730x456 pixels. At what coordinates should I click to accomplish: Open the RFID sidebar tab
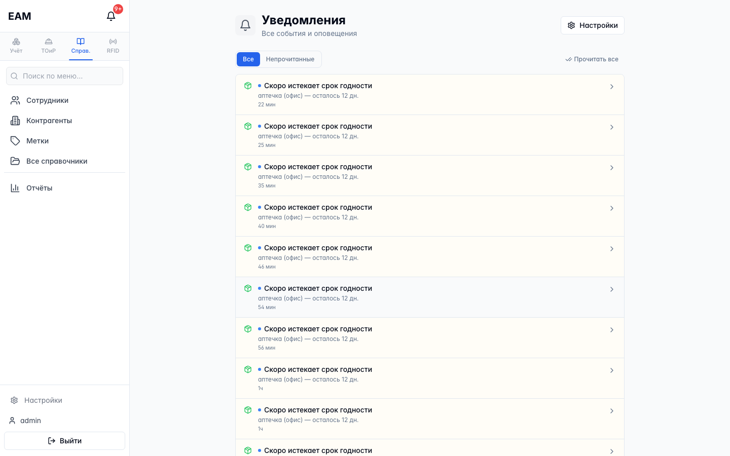(113, 46)
